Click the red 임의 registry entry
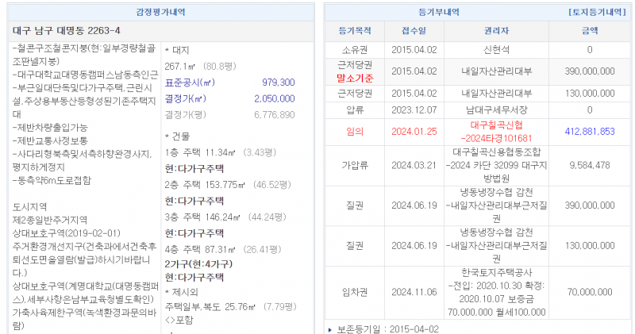Image resolution: width=635 pixels, height=334 pixels. click(x=355, y=132)
